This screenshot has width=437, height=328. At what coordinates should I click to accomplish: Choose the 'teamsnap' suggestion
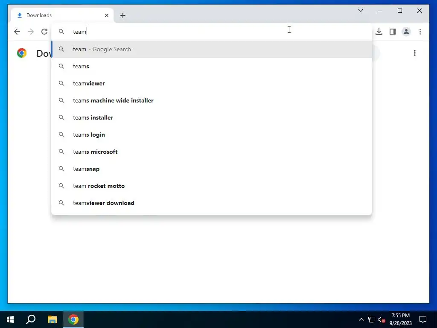(x=212, y=169)
